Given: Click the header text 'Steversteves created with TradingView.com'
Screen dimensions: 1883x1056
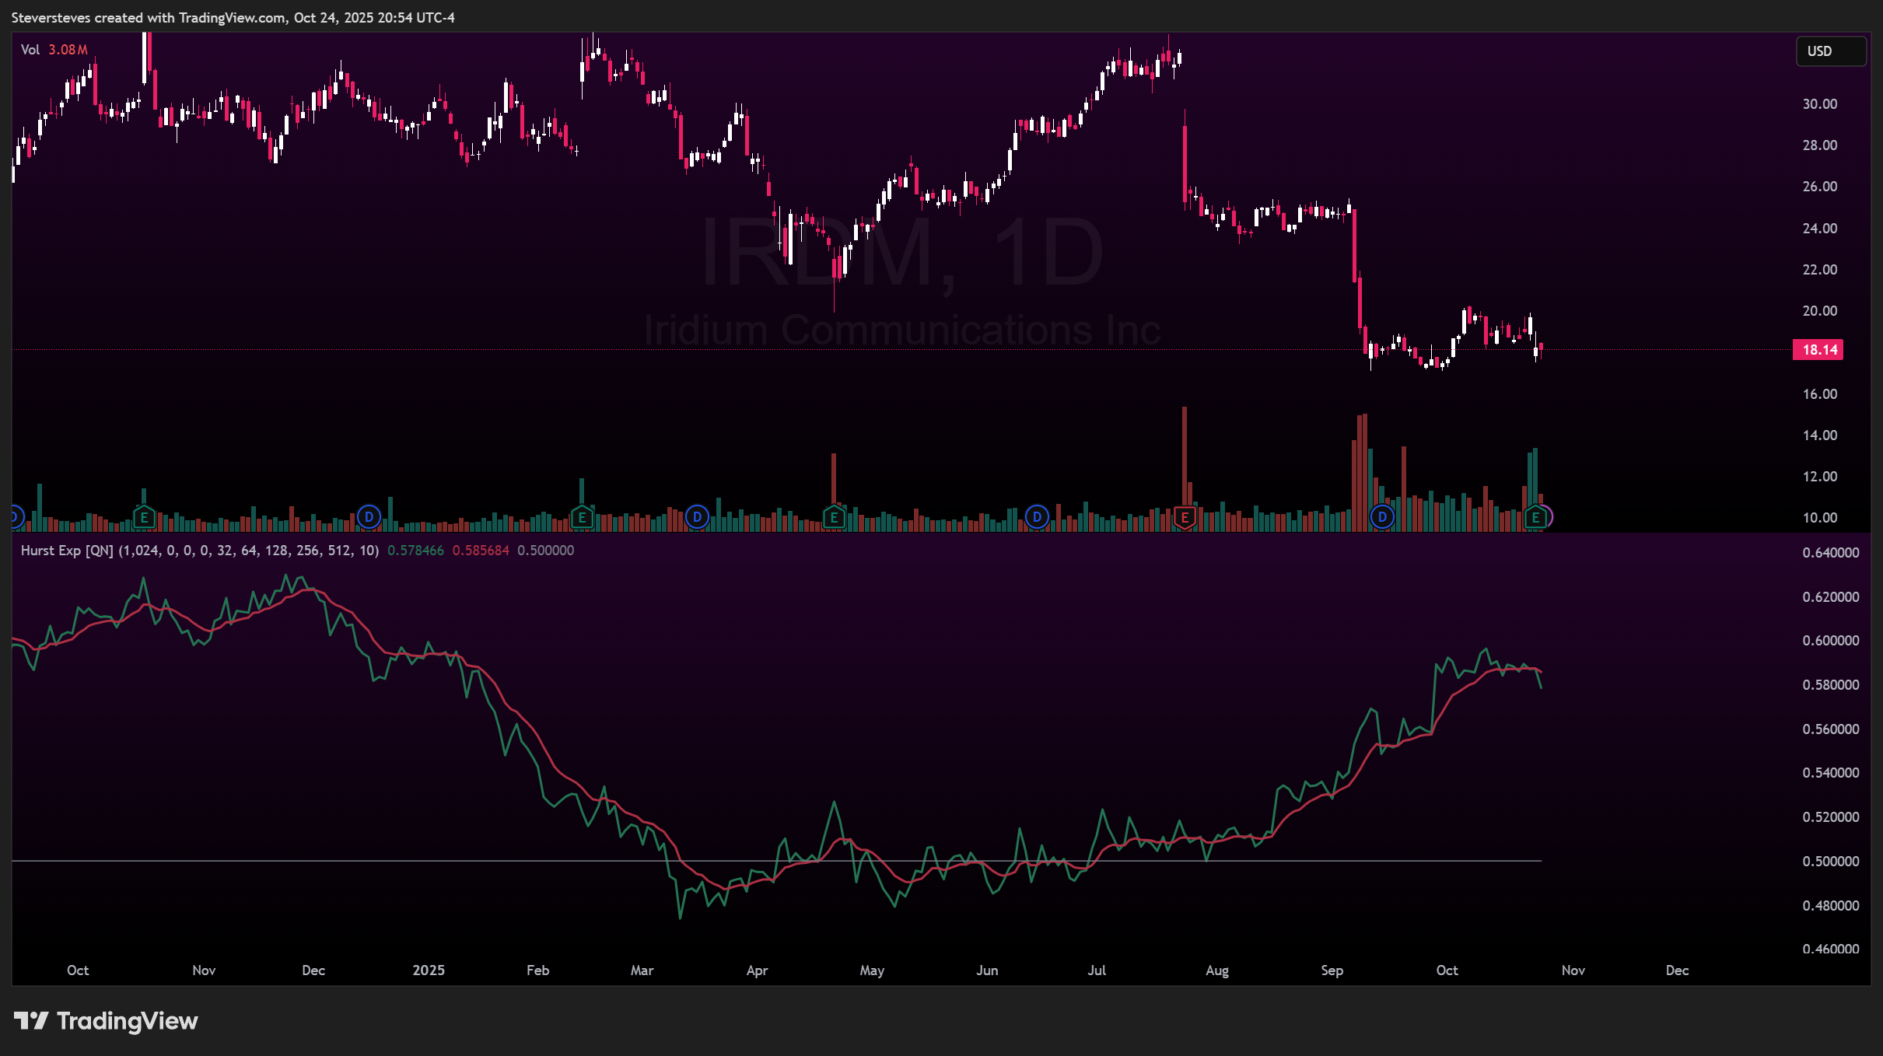Looking at the screenshot, I should point(149,18).
